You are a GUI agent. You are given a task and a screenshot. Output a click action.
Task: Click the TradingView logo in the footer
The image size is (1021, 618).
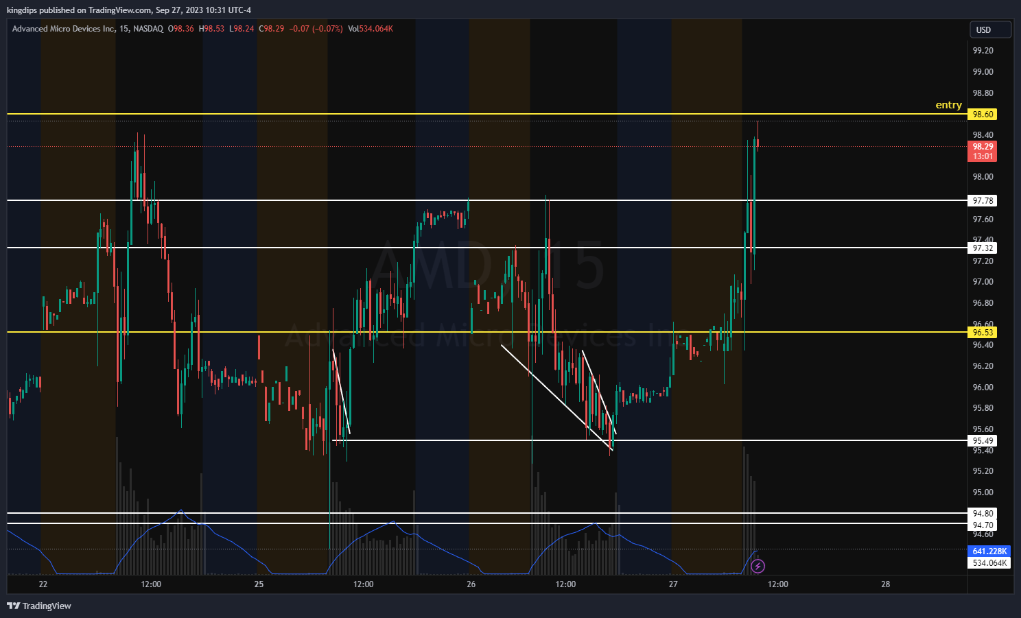[39, 606]
